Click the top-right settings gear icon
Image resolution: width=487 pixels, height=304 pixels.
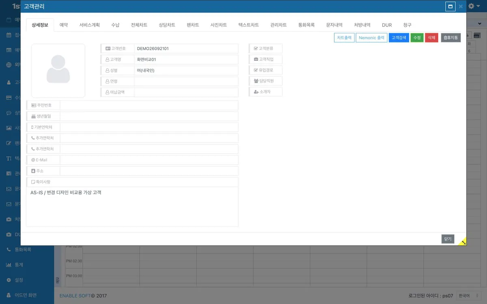pyautogui.click(x=471, y=6)
